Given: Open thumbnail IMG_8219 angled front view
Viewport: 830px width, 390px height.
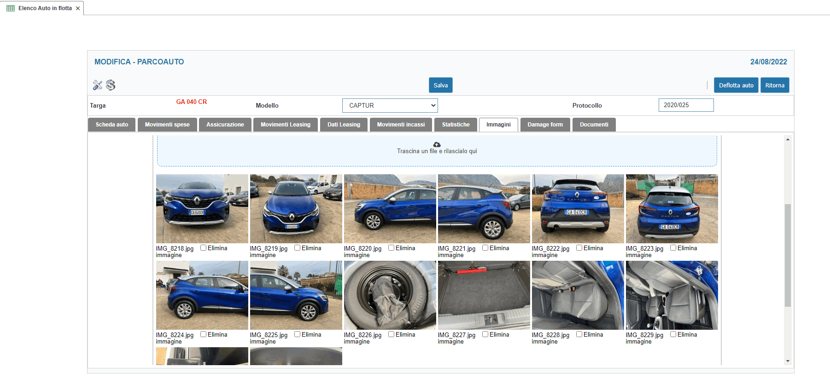Looking at the screenshot, I should point(296,209).
